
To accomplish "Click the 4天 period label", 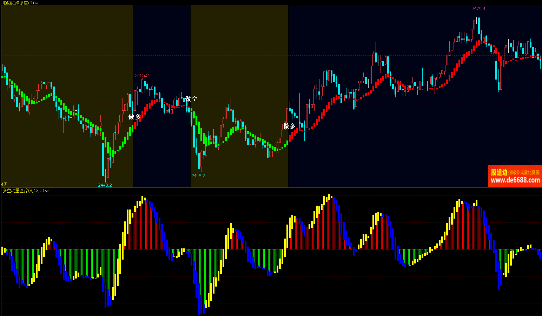I will 4,184.
